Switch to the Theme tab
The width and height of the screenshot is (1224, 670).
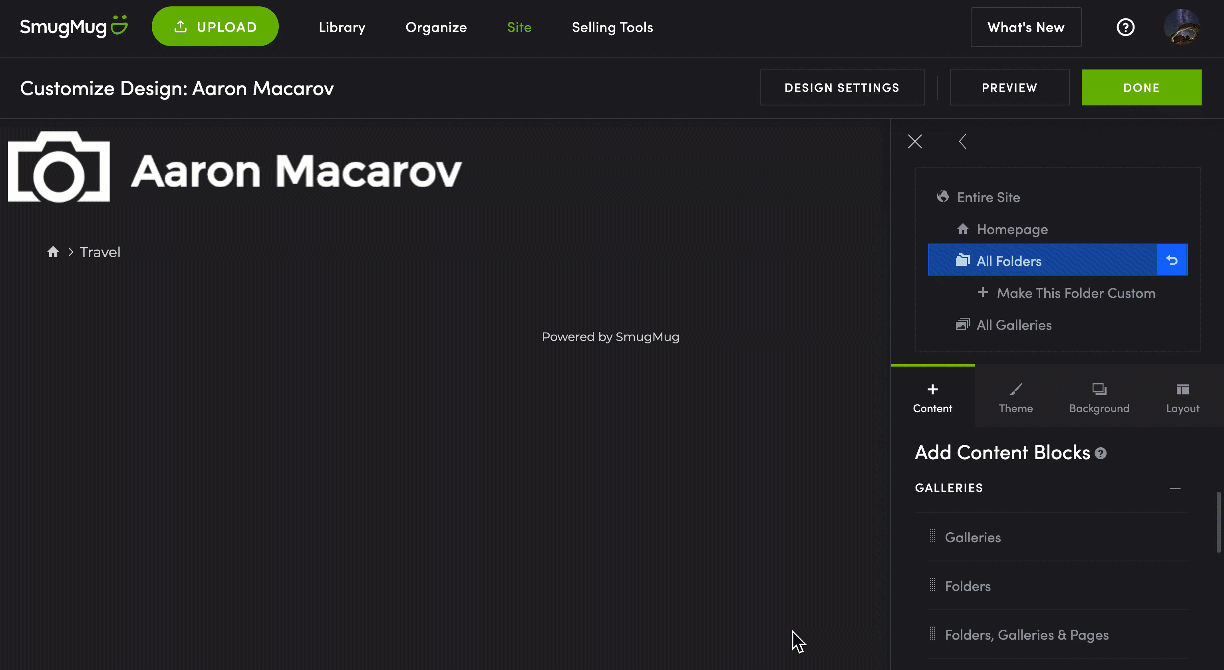coord(1015,397)
